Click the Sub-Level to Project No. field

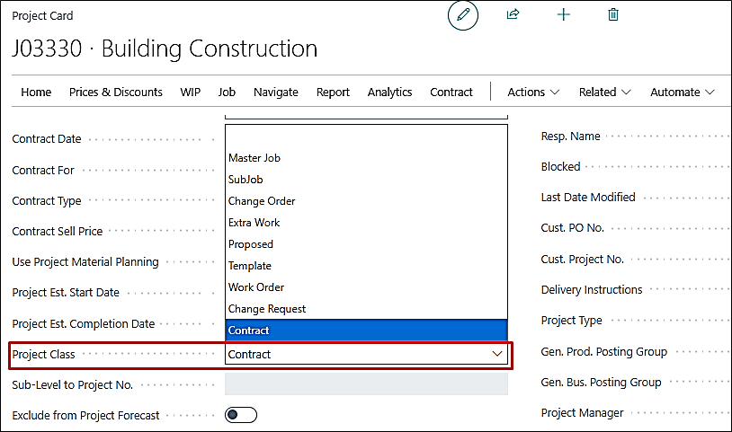tap(366, 384)
